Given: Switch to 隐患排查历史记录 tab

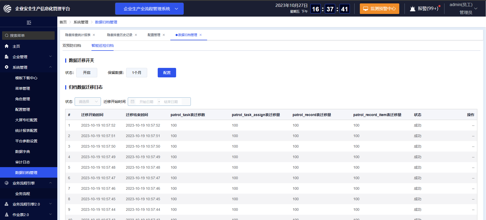Looking at the screenshot, I should click(x=120, y=35).
